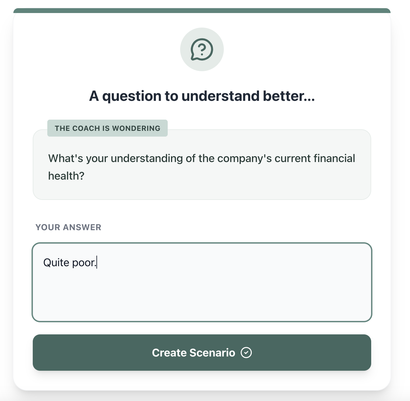Click the completed-check glyph inside the green button

(247, 353)
